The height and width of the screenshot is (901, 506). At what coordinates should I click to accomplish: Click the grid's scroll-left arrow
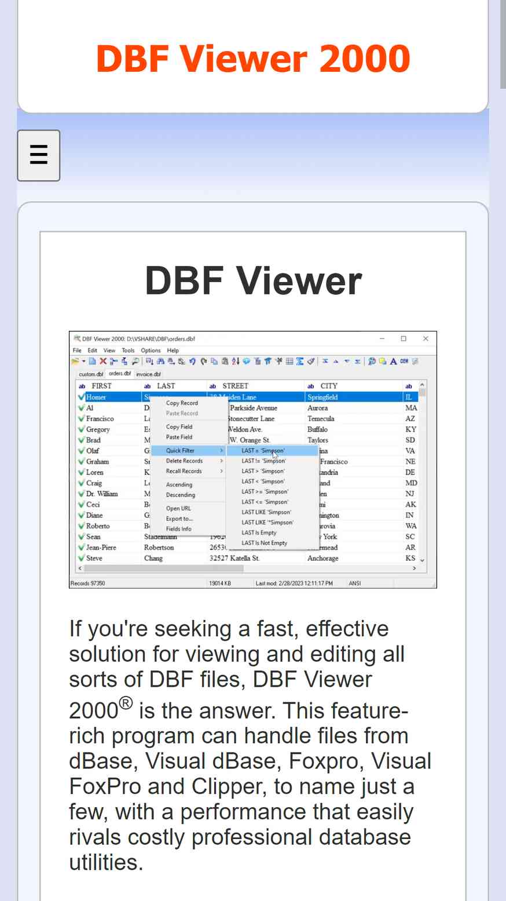(80, 568)
